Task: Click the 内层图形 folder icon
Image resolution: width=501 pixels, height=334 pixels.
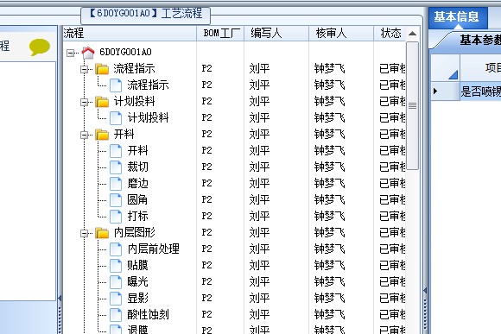Action: point(102,233)
